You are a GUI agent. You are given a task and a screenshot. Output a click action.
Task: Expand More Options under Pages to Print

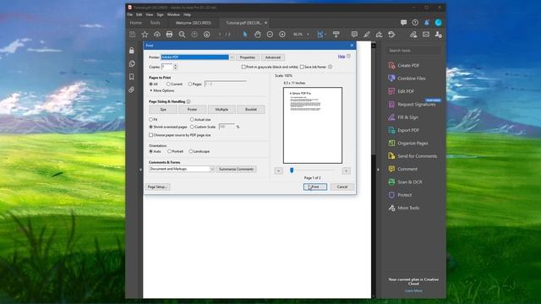point(161,90)
